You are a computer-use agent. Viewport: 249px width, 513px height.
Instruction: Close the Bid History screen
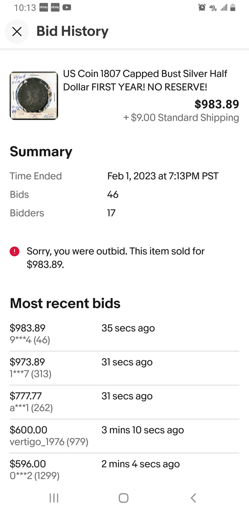pos(17,32)
